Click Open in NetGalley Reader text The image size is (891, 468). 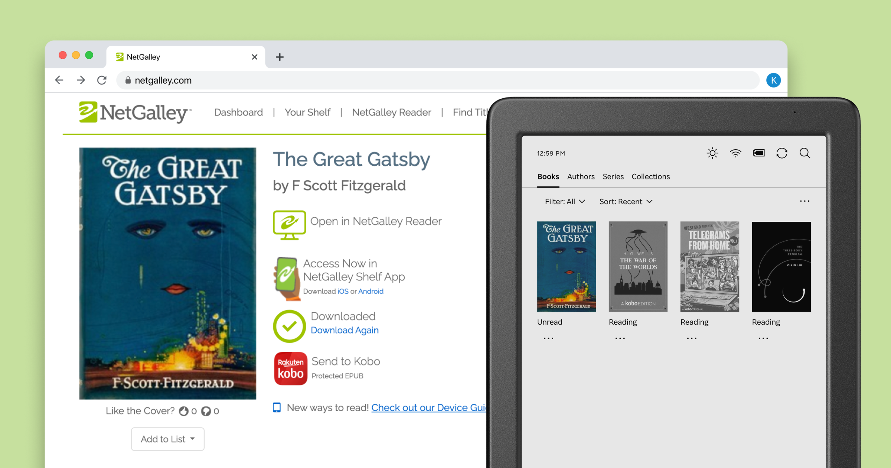coord(376,221)
